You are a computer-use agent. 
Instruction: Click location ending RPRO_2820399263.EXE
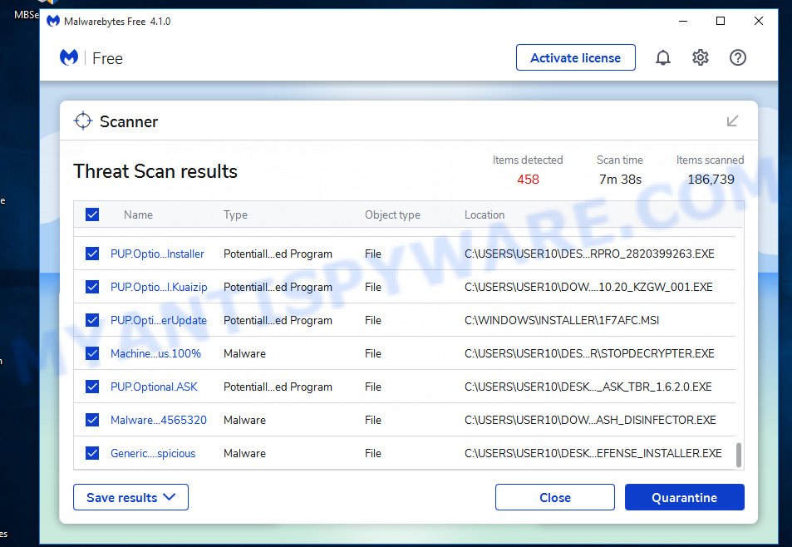pos(589,254)
